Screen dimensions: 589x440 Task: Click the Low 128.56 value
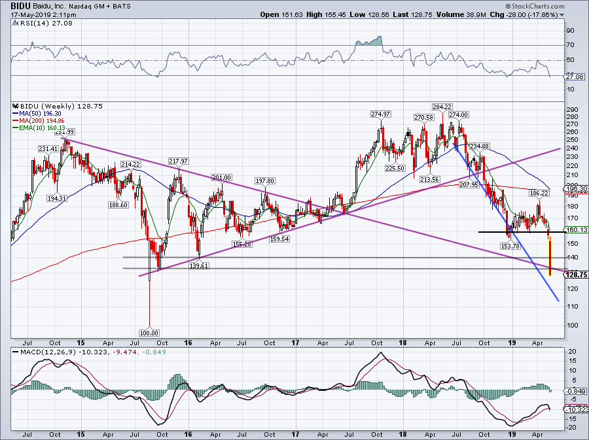pos(369,14)
